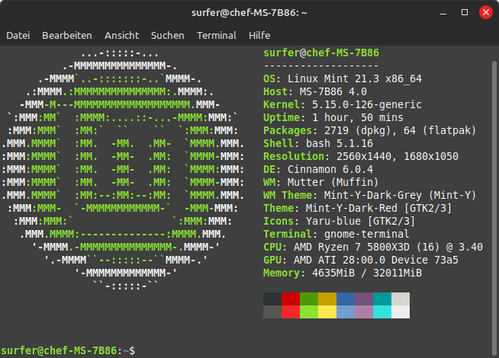Click the WM Theme 'Mint-Y-Dark-Grey (Mint-Y)'
499x358 pixels.
[400, 195]
